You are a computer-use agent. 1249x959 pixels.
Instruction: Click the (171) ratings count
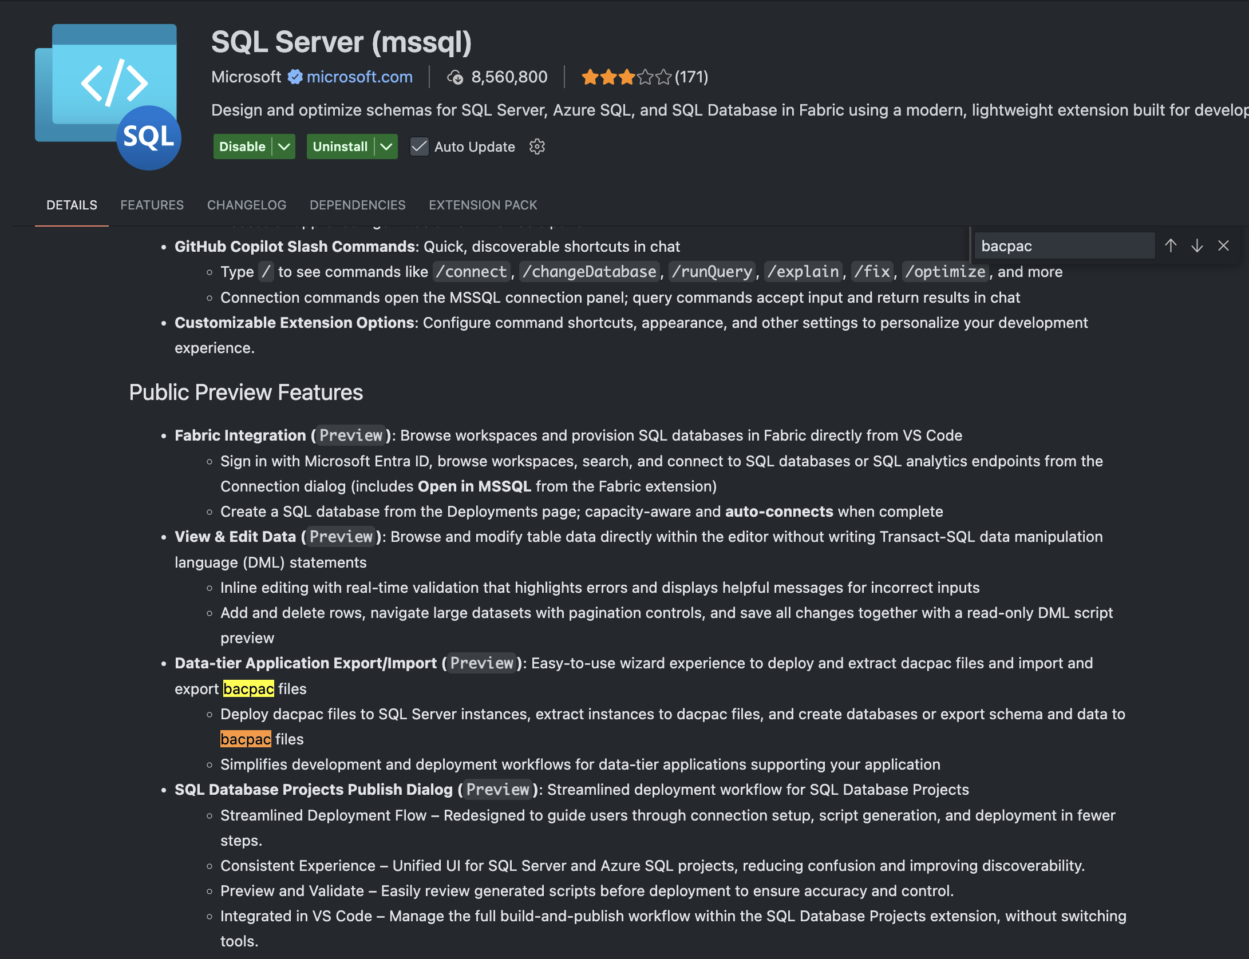691,77
